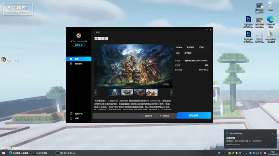Open the Windows Start menu
Image resolution: width=279 pixels, height=156 pixels.
pyautogui.click(x=3, y=153)
